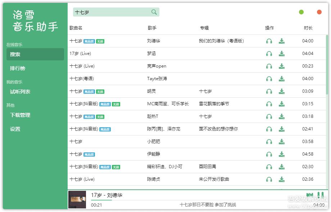Viewport: 331px width, 212px height.
Task: Download 亮声open's 十七岁 (Live)
Action: (x=281, y=66)
